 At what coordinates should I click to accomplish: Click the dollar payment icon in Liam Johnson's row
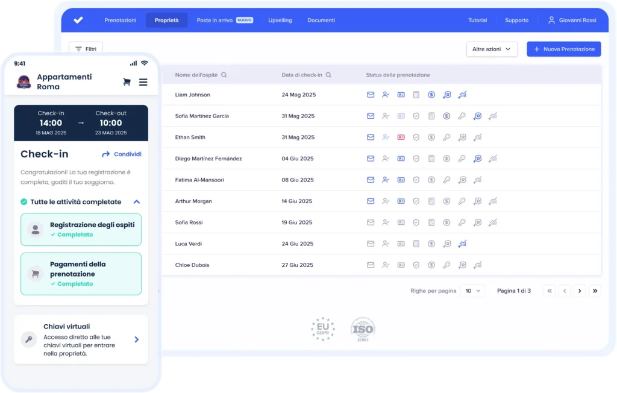431,95
